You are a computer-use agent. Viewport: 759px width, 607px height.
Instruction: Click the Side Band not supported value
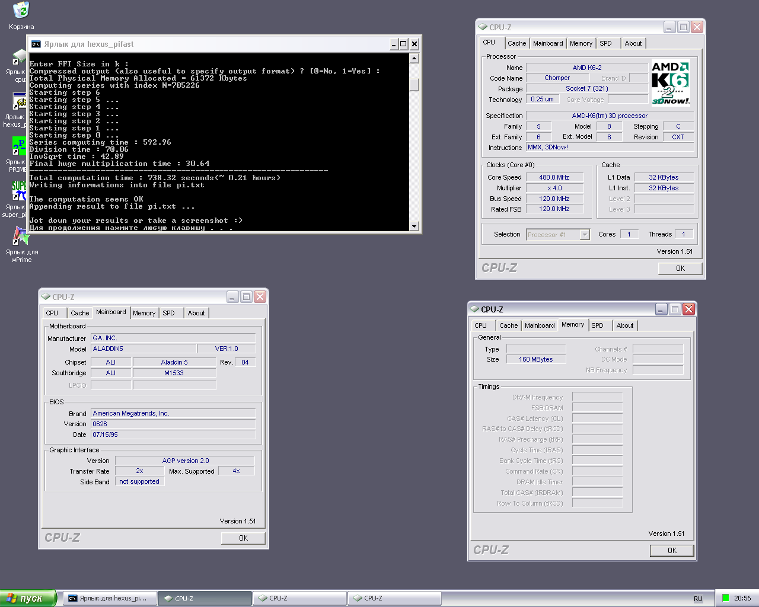pyautogui.click(x=139, y=481)
